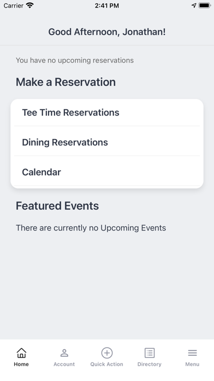Tap the status bar clock time

pos(107,5)
